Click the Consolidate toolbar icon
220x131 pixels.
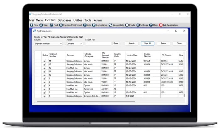point(110,25)
